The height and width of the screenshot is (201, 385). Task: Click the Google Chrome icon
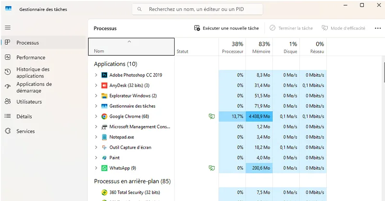(x=104, y=116)
